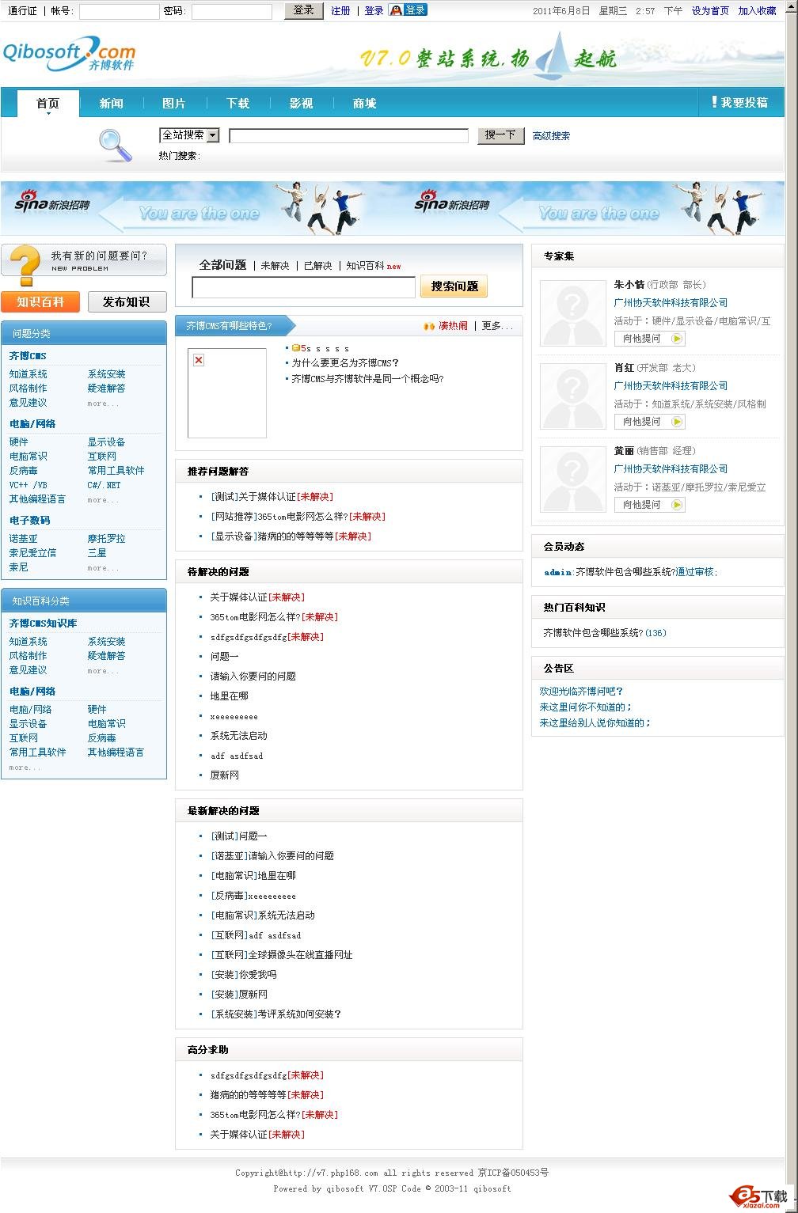This screenshot has height=1213, width=798.
Task: Click the 帐号 input field
Action: pos(120,11)
